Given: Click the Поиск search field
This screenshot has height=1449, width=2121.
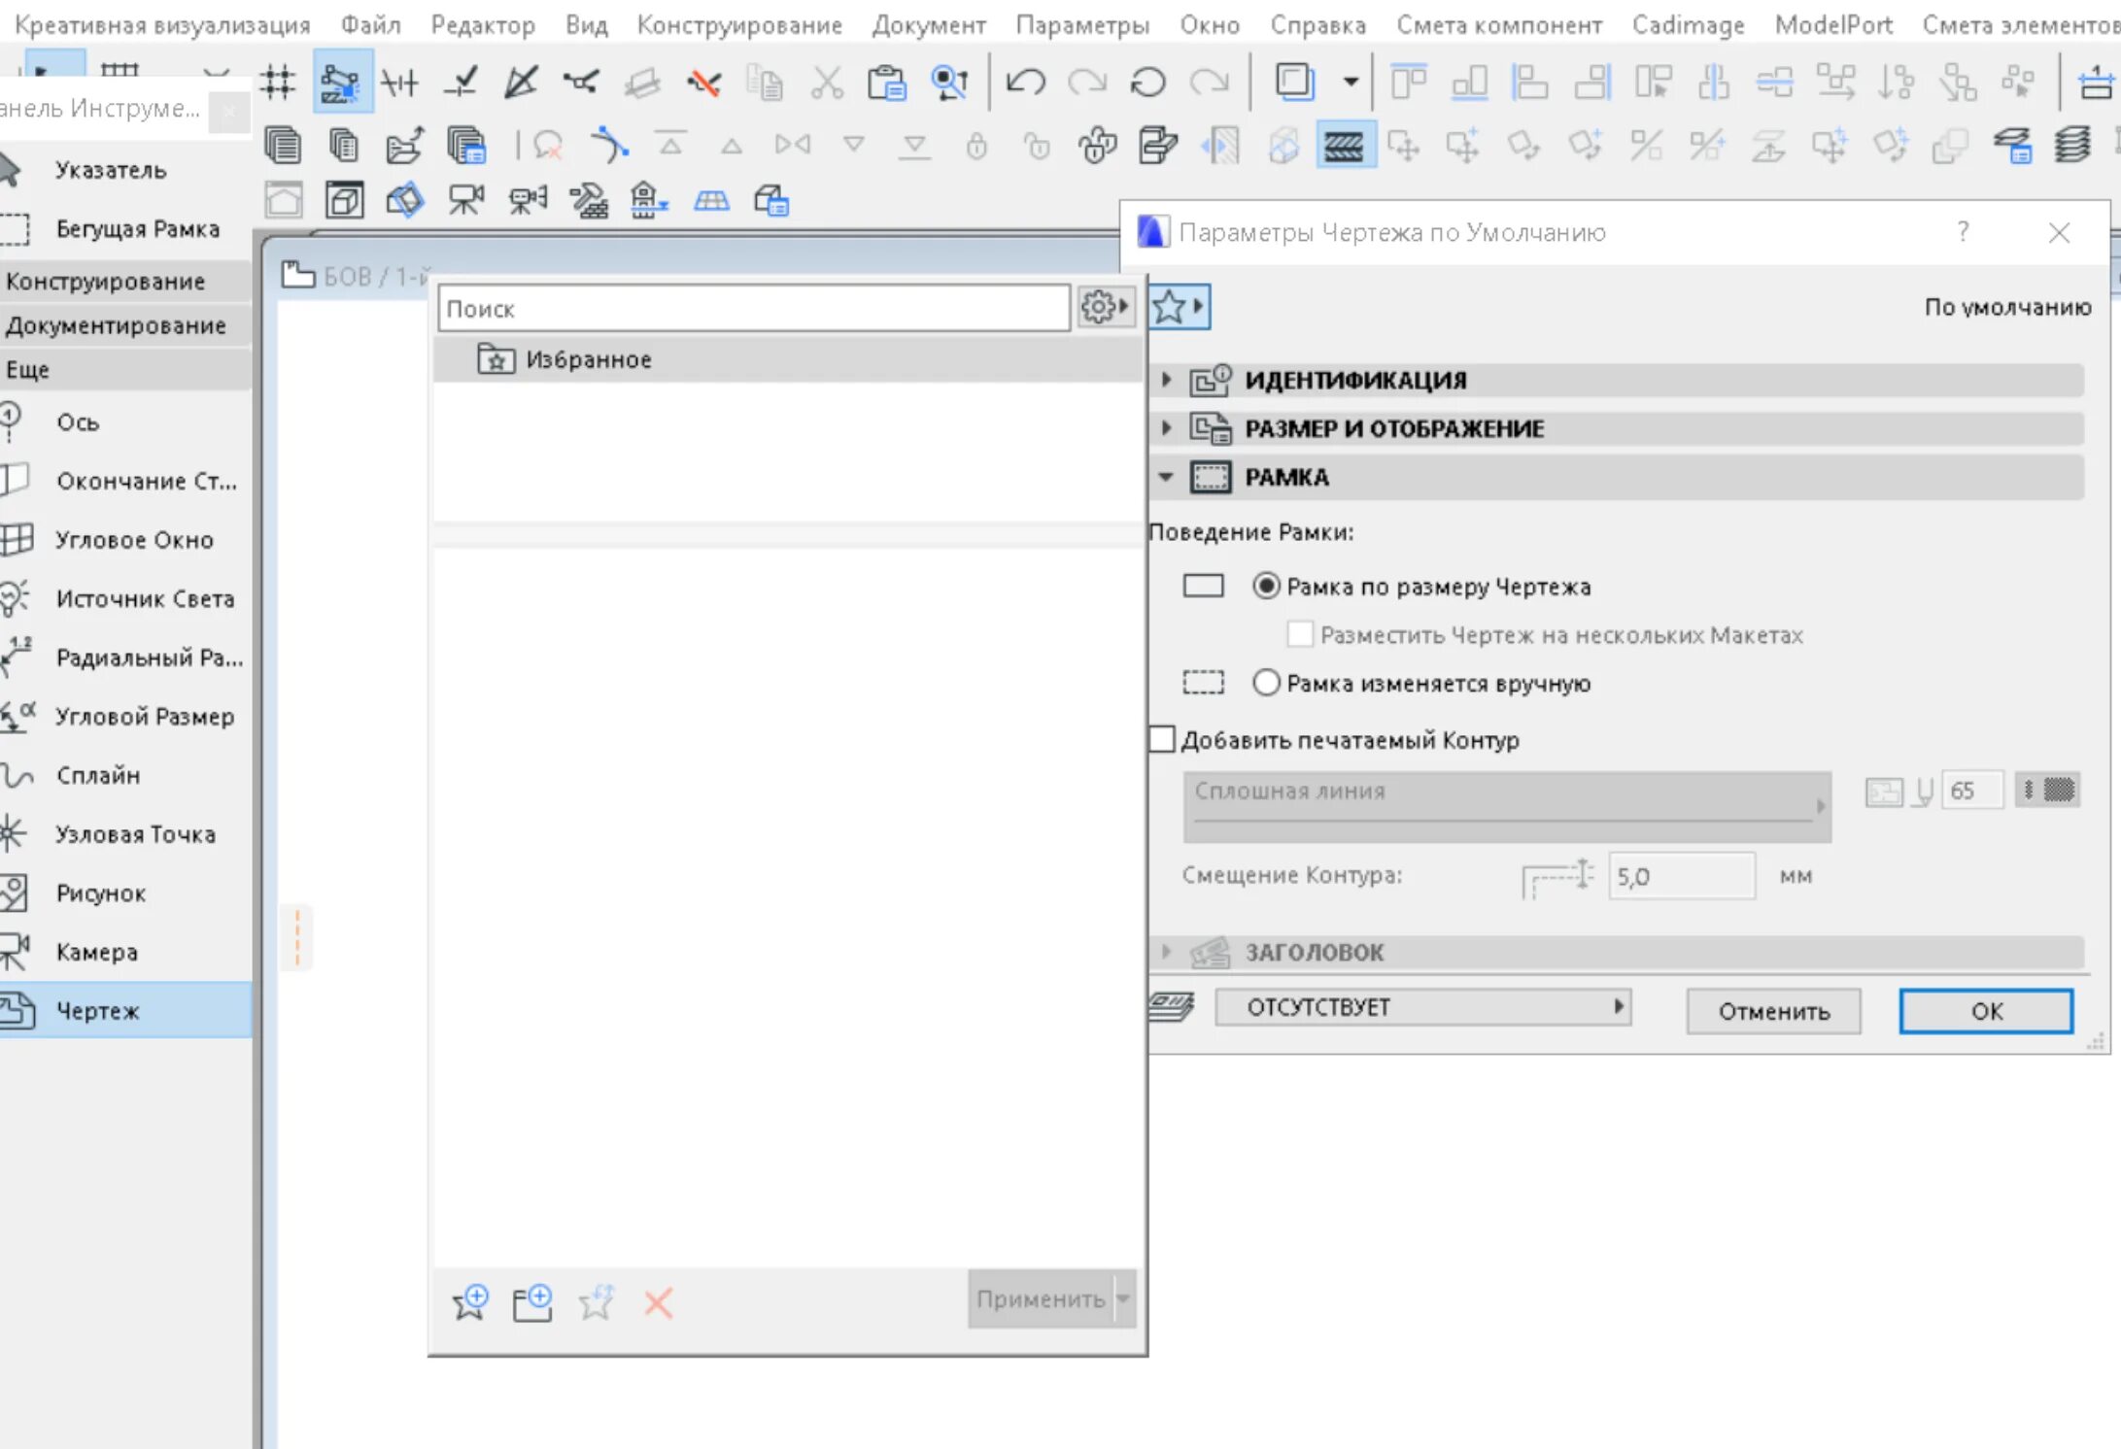Looking at the screenshot, I should [x=753, y=309].
